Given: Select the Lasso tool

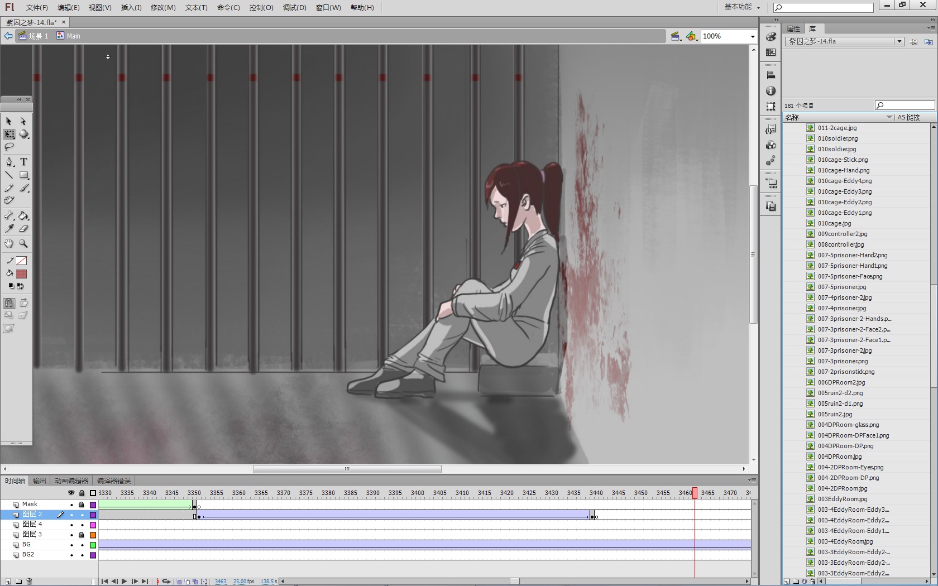Looking at the screenshot, I should (x=9, y=147).
